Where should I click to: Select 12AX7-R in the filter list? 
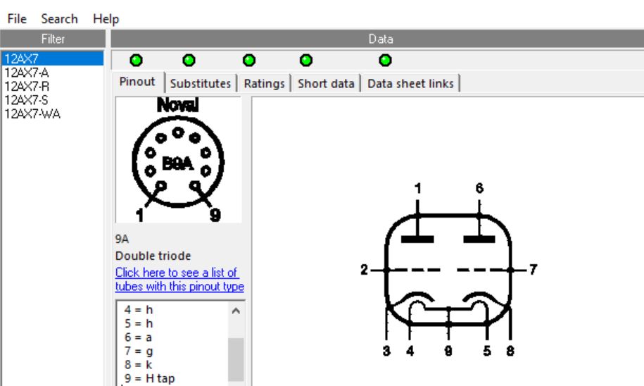point(53,87)
